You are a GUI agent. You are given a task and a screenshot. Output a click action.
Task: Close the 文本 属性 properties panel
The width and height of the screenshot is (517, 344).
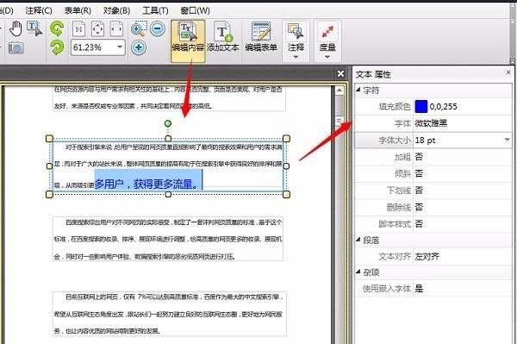click(x=508, y=72)
